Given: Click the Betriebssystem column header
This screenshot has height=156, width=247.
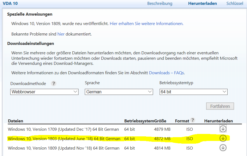Looking at the screenshot, I should [139, 121].
